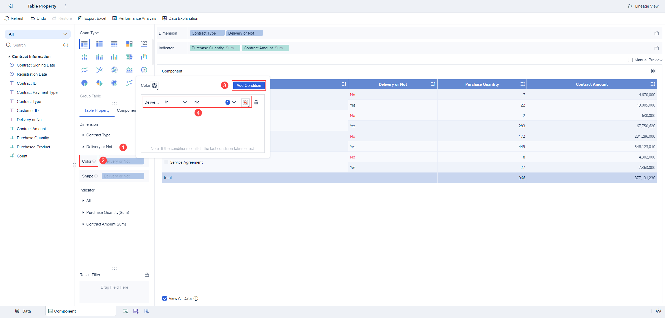Open the red font color picker for condition
Screen dimensions: 665x318
point(245,102)
